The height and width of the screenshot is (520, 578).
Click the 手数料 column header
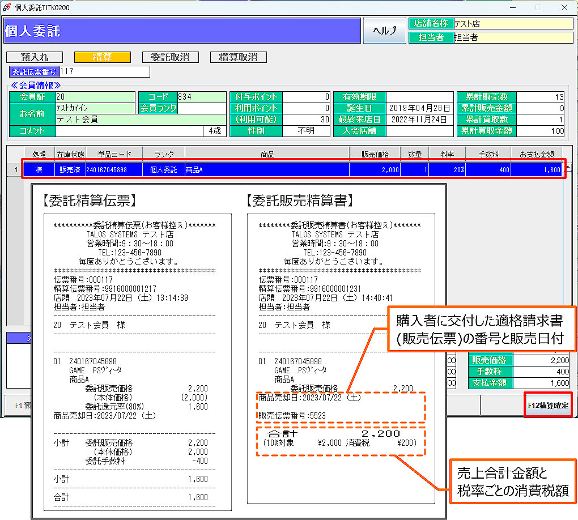pos(488,154)
